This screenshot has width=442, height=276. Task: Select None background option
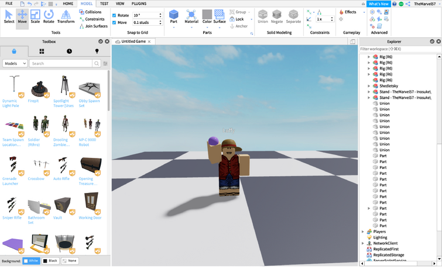click(x=69, y=261)
